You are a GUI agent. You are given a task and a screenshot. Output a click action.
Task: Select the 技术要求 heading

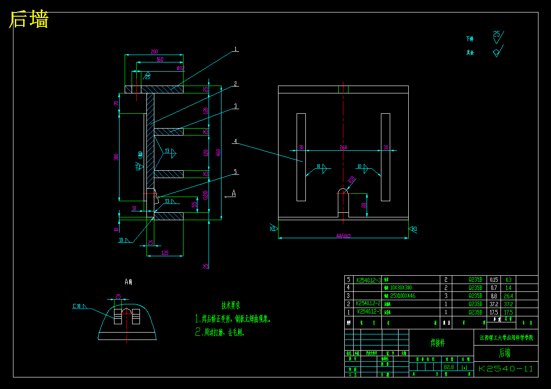click(x=231, y=305)
